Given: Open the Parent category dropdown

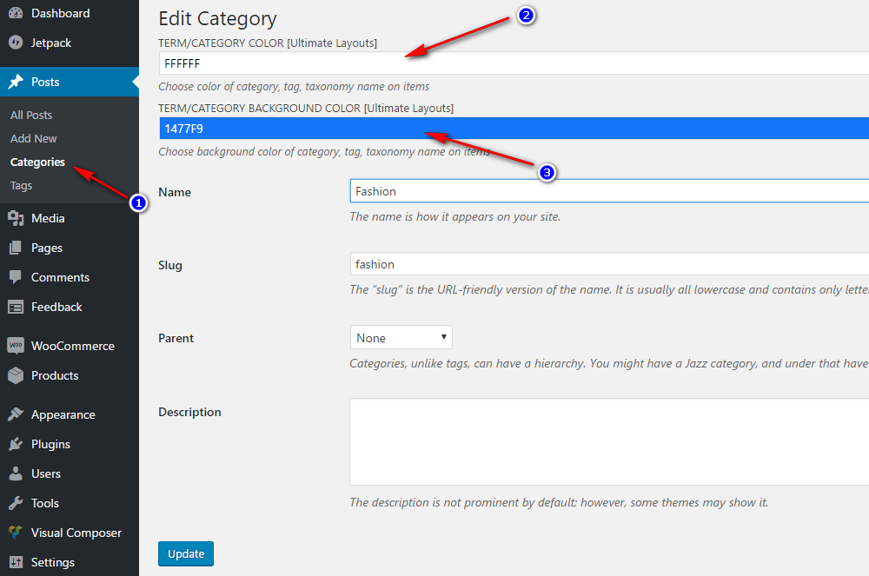Looking at the screenshot, I should click(401, 337).
